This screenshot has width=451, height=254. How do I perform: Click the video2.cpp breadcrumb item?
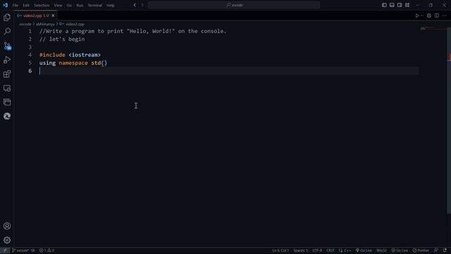coord(72,24)
